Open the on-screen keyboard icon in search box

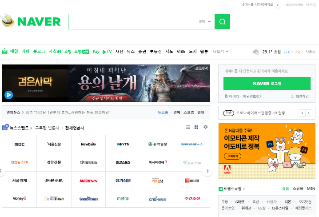[x=202, y=22]
